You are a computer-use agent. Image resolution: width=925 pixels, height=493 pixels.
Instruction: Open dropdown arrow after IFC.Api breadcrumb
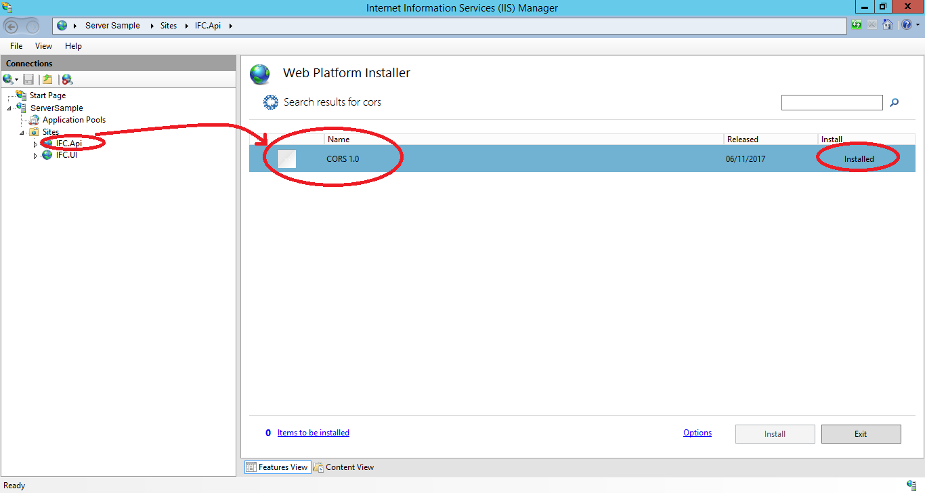pos(230,26)
